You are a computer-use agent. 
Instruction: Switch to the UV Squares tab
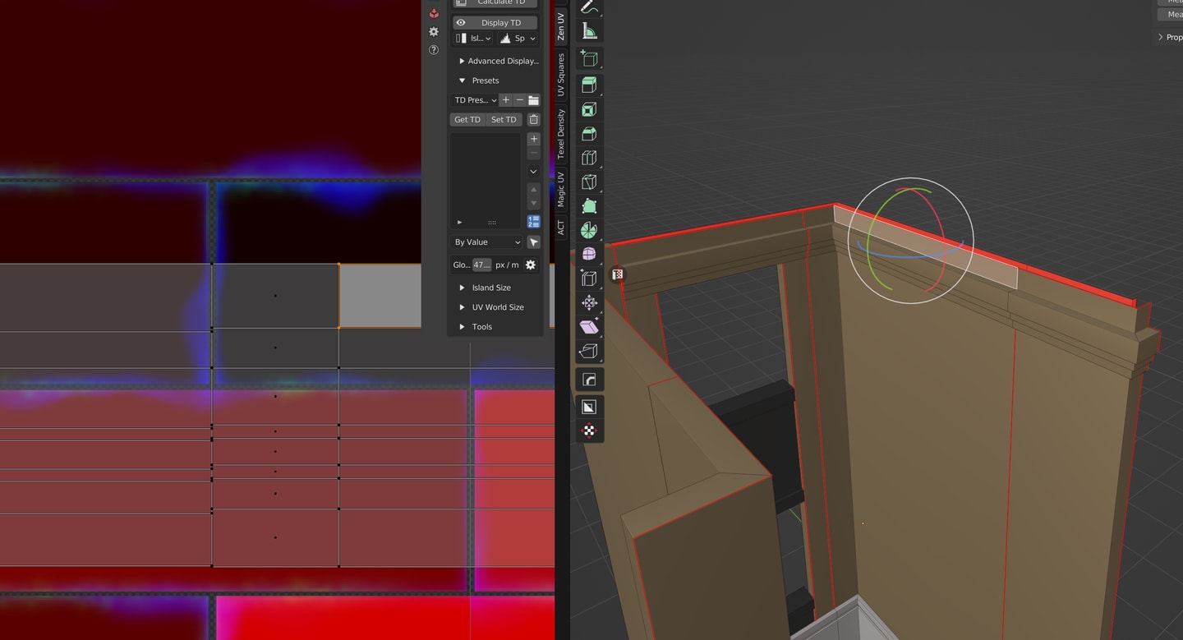(x=561, y=75)
